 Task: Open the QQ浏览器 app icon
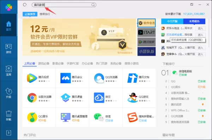(99, 78)
